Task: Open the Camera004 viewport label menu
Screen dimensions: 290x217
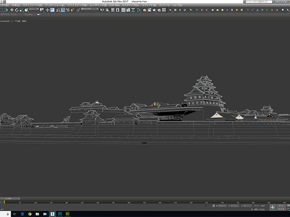Action: (x=5, y=20)
